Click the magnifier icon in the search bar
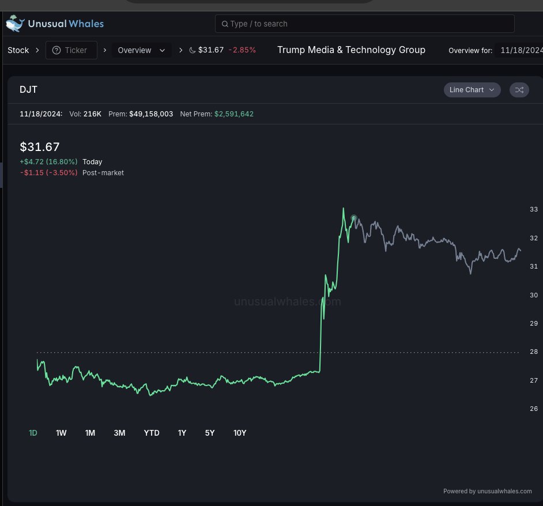Viewport: 543px width, 506px height. click(x=225, y=24)
